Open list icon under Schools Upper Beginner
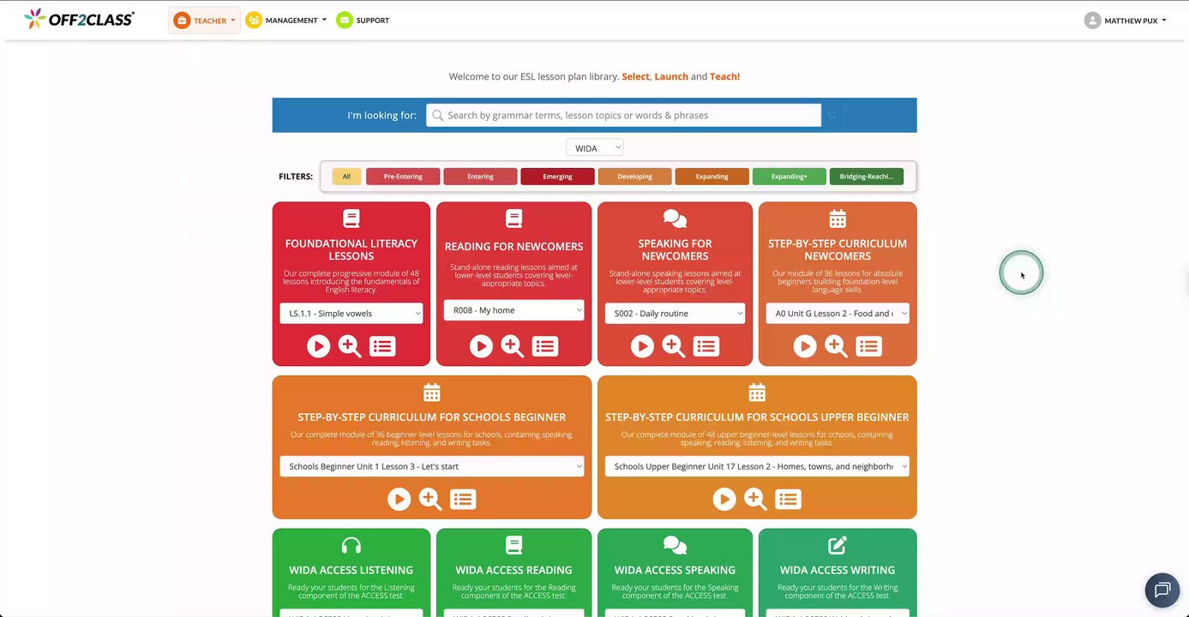This screenshot has height=617, width=1189. (789, 499)
